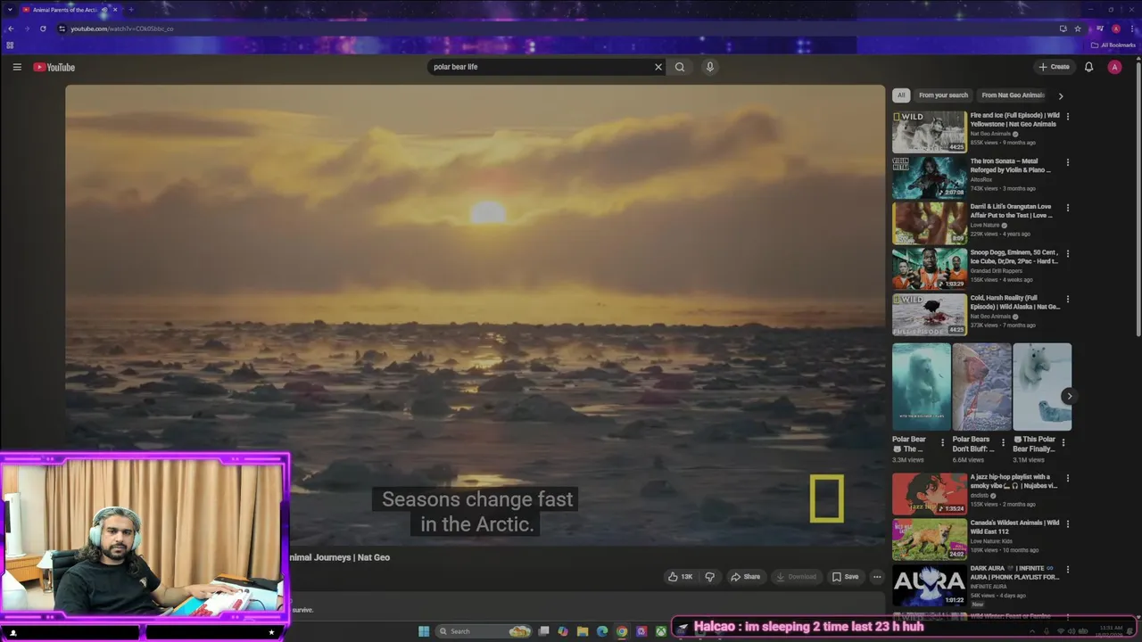Select the 'From Nat Geo Animals' chip
The height and width of the screenshot is (642, 1142).
tap(1013, 95)
